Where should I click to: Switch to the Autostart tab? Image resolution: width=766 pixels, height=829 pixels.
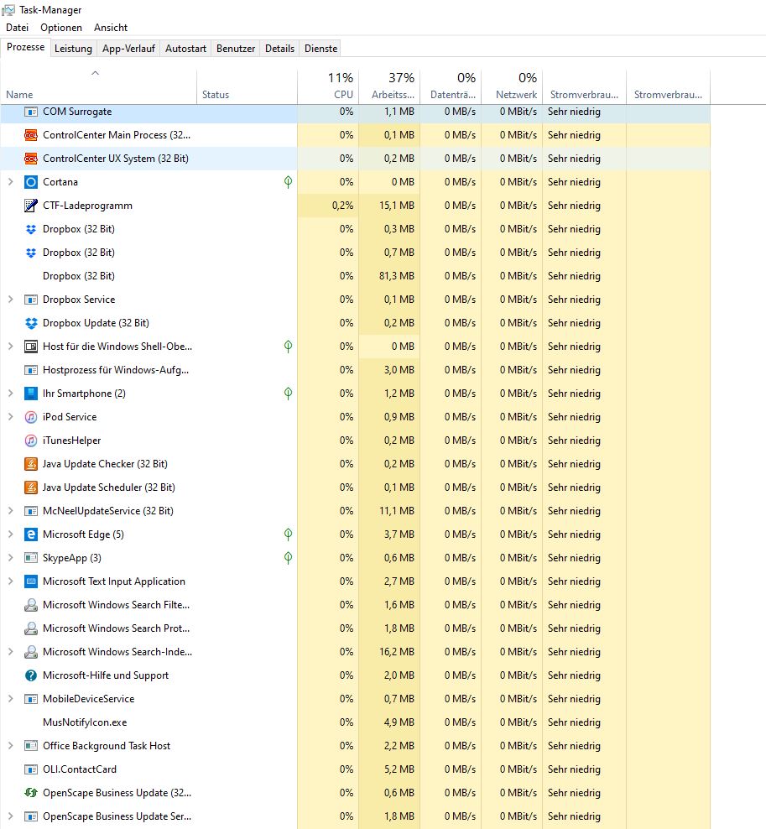pos(185,49)
